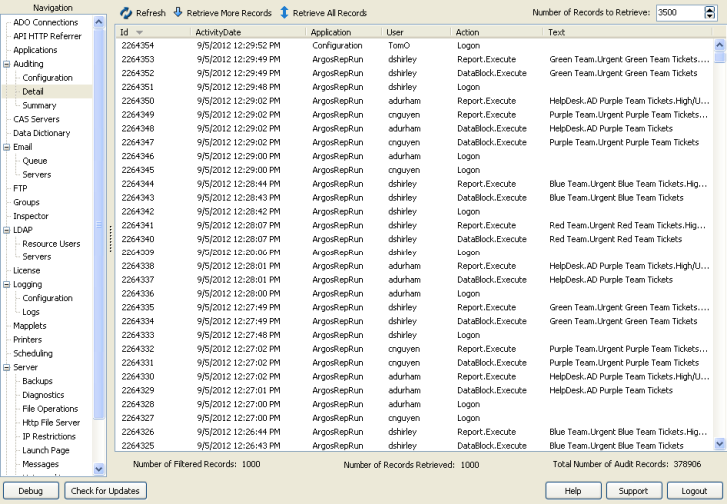Select Servers under LDAP
This screenshot has height=504, width=727.
pyautogui.click(x=37, y=257)
